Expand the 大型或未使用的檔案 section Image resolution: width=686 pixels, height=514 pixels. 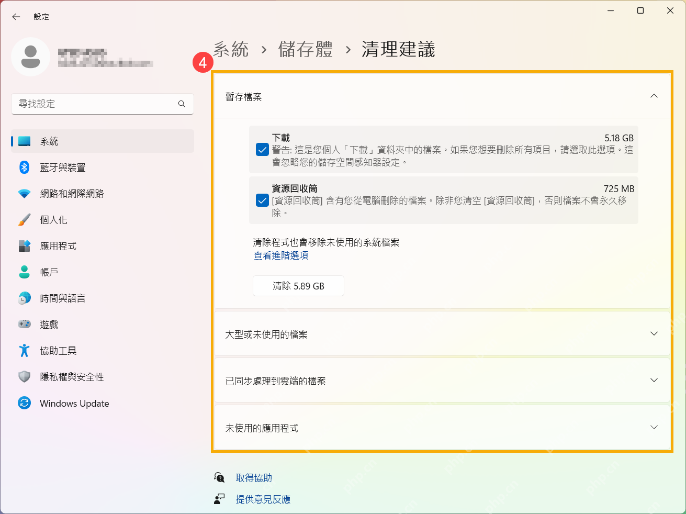(x=442, y=334)
